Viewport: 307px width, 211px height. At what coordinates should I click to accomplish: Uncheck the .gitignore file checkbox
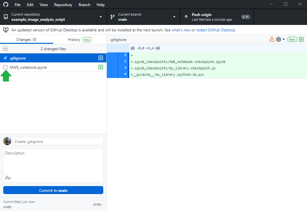[5, 58]
